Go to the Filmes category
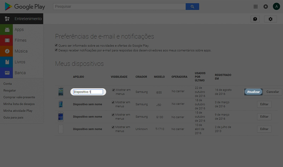 pos(20,40)
